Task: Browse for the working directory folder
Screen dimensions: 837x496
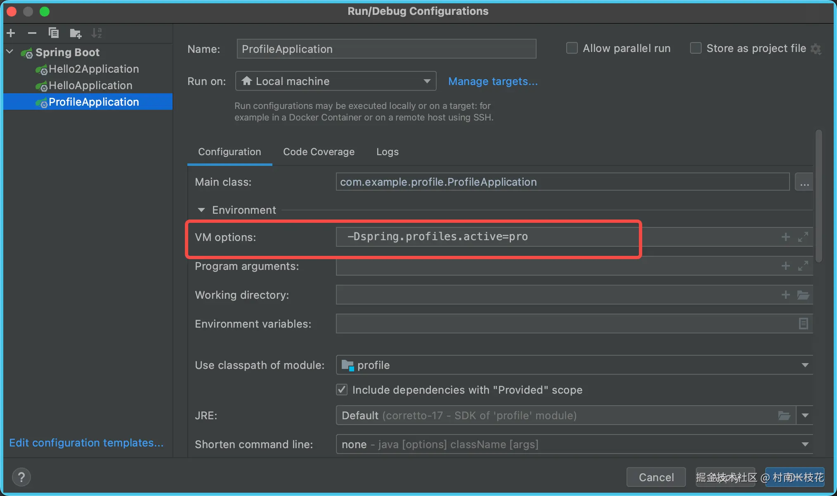Action: [803, 295]
